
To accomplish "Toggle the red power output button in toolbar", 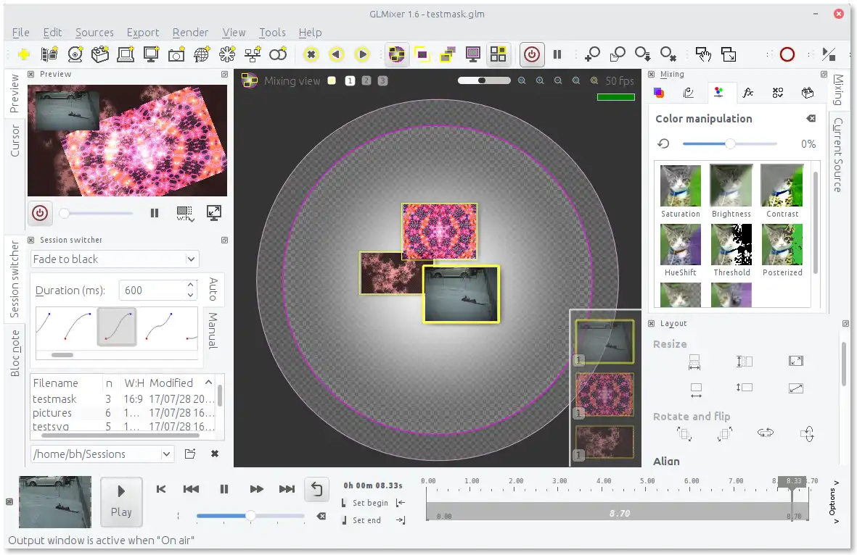I will pos(532,54).
